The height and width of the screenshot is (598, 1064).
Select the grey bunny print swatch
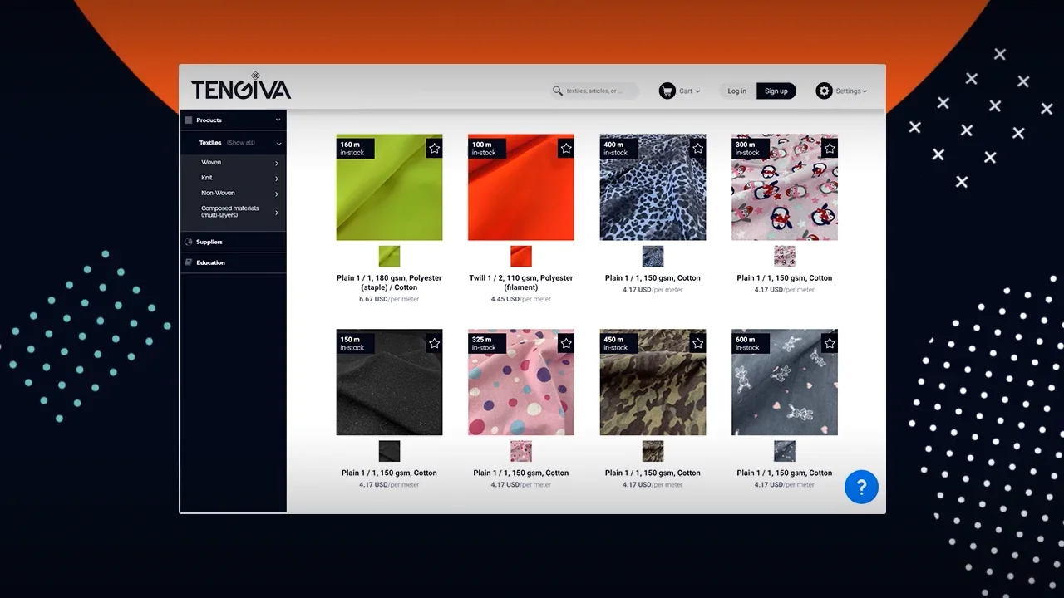(785, 451)
